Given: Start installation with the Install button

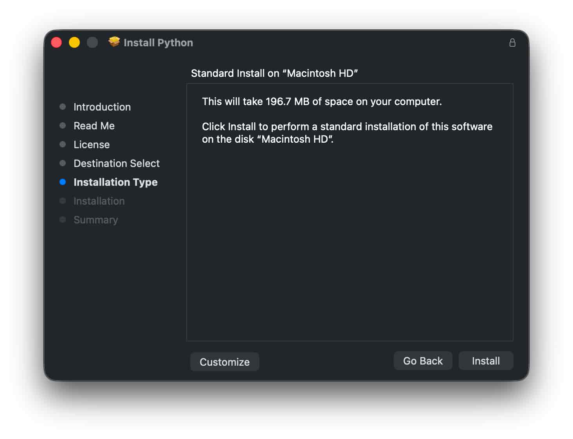Looking at the screenshot, I should click(485, 361).
